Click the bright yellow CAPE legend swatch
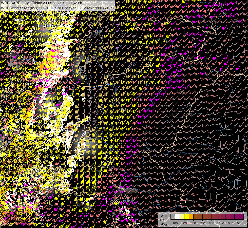This screenshot has height=228, width=248. click(187, 217)
